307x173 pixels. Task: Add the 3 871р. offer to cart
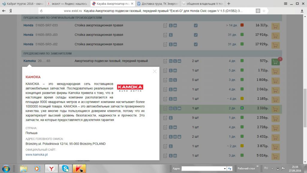coord(275,147)
